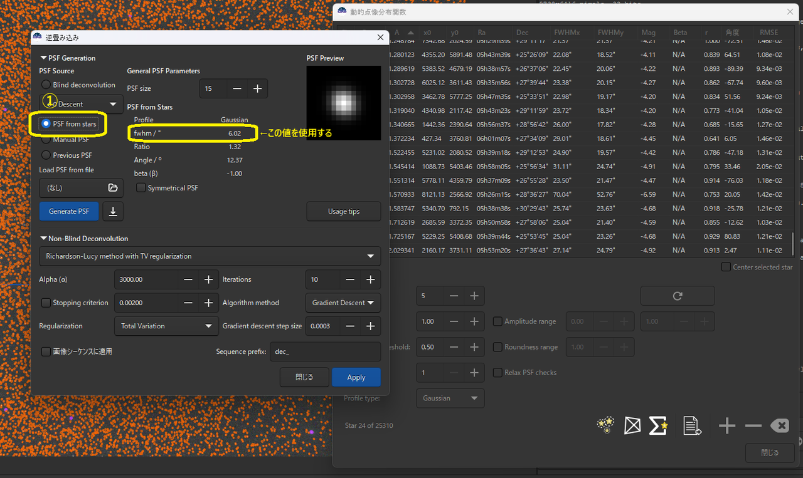This screenshot has width=803, height=478.
Task: Click the star detection icon with three stars
Action: pyautogui.click(x=606, y=426)
